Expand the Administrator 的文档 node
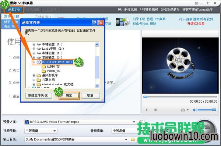The height and width of the screenshot is (146, 221). tap(34, 84)
